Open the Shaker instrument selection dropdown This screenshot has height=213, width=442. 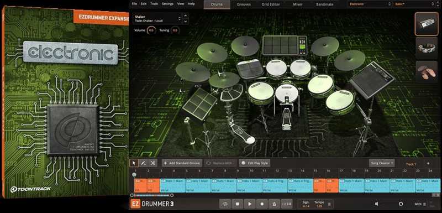157,19
